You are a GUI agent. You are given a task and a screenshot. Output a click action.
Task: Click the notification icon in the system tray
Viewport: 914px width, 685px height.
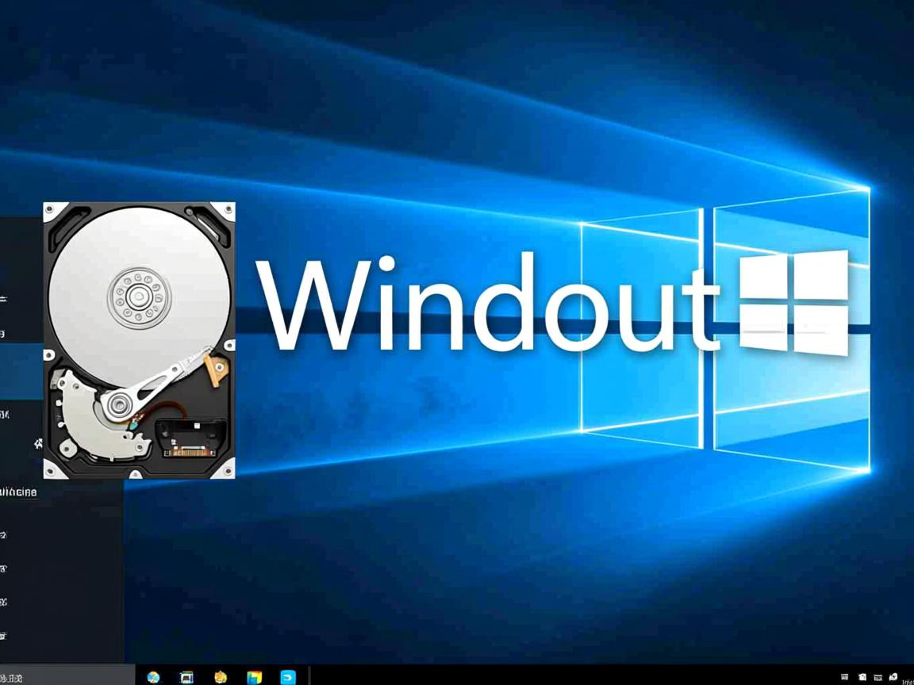(893, 676)
